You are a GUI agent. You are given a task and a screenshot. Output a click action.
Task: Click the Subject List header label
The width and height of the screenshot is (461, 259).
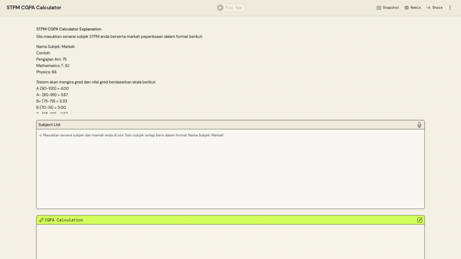coord(50,125)
